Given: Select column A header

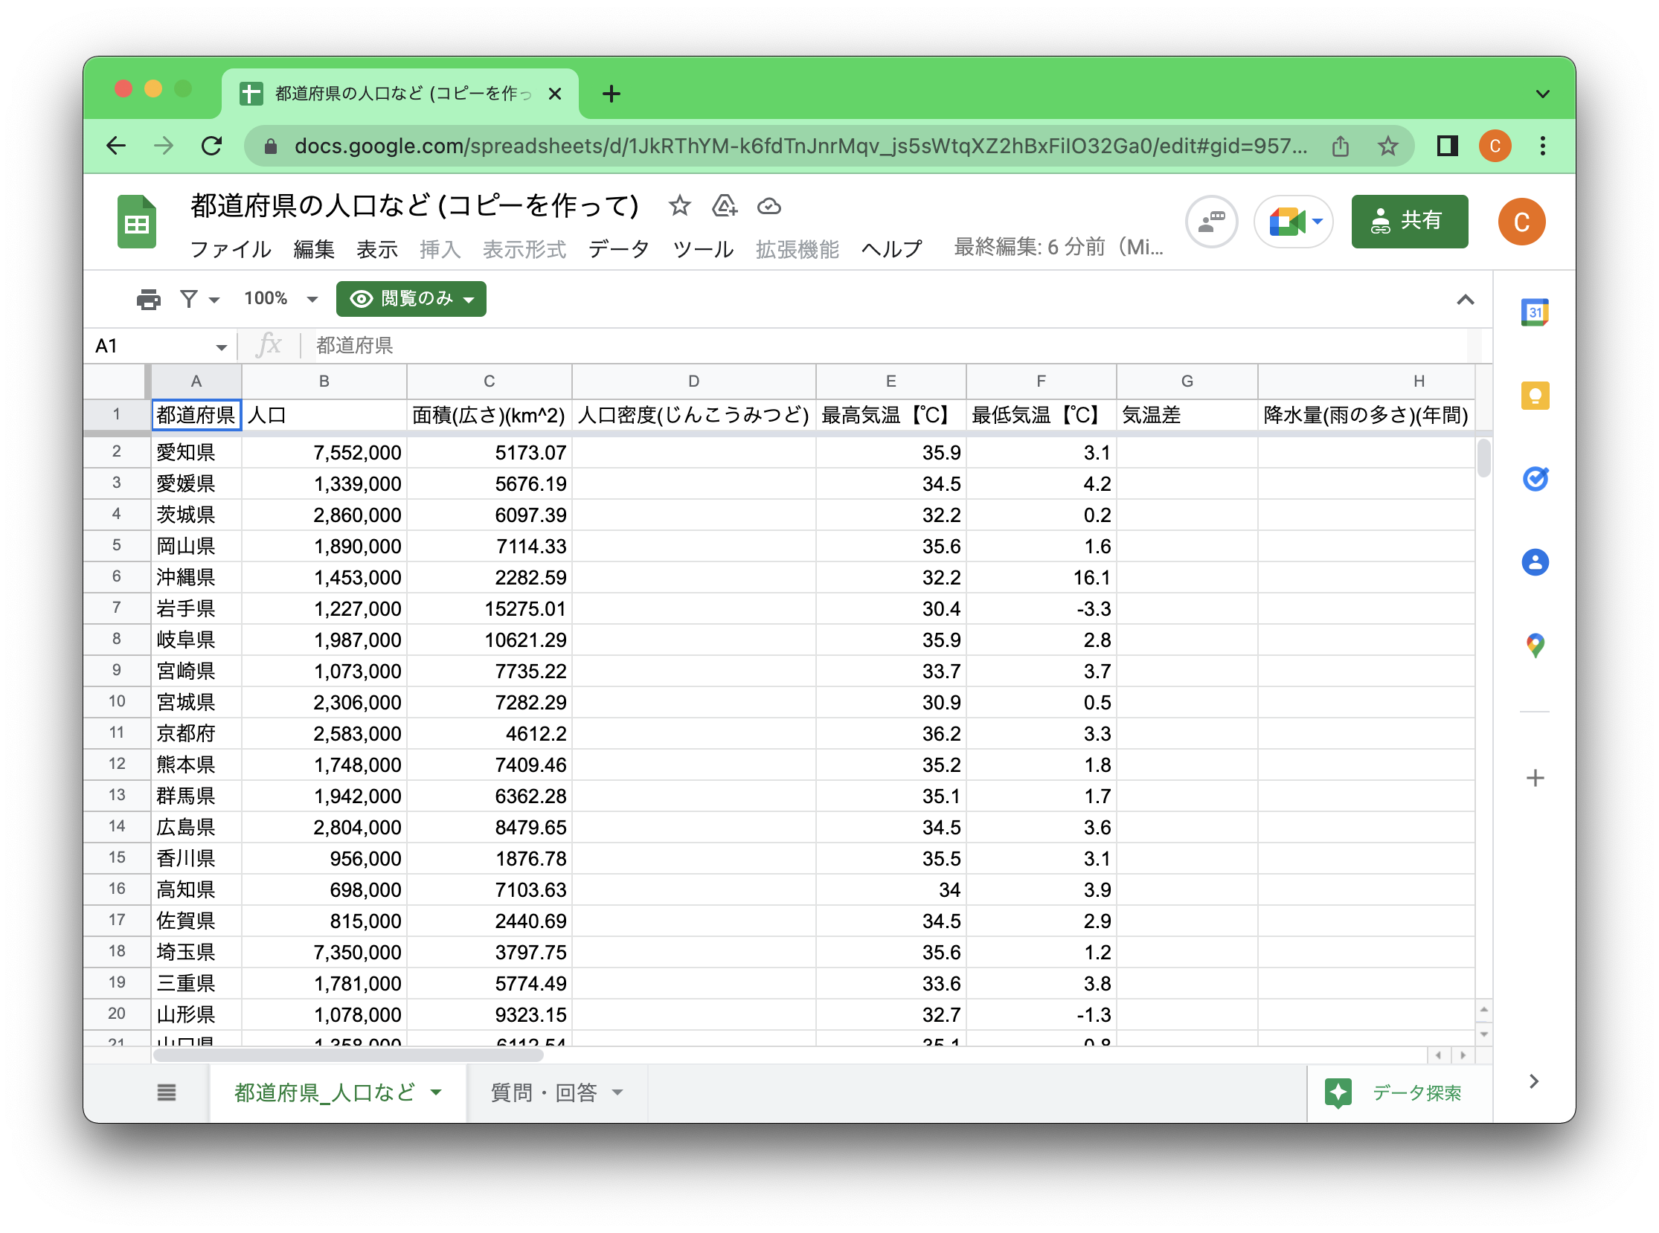Looking at the screenshot, I should (x=196, y=382).
